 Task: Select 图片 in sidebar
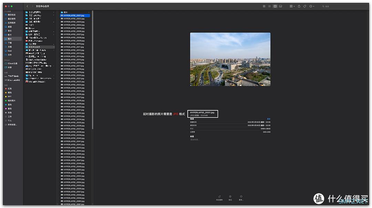click(13, 39)
